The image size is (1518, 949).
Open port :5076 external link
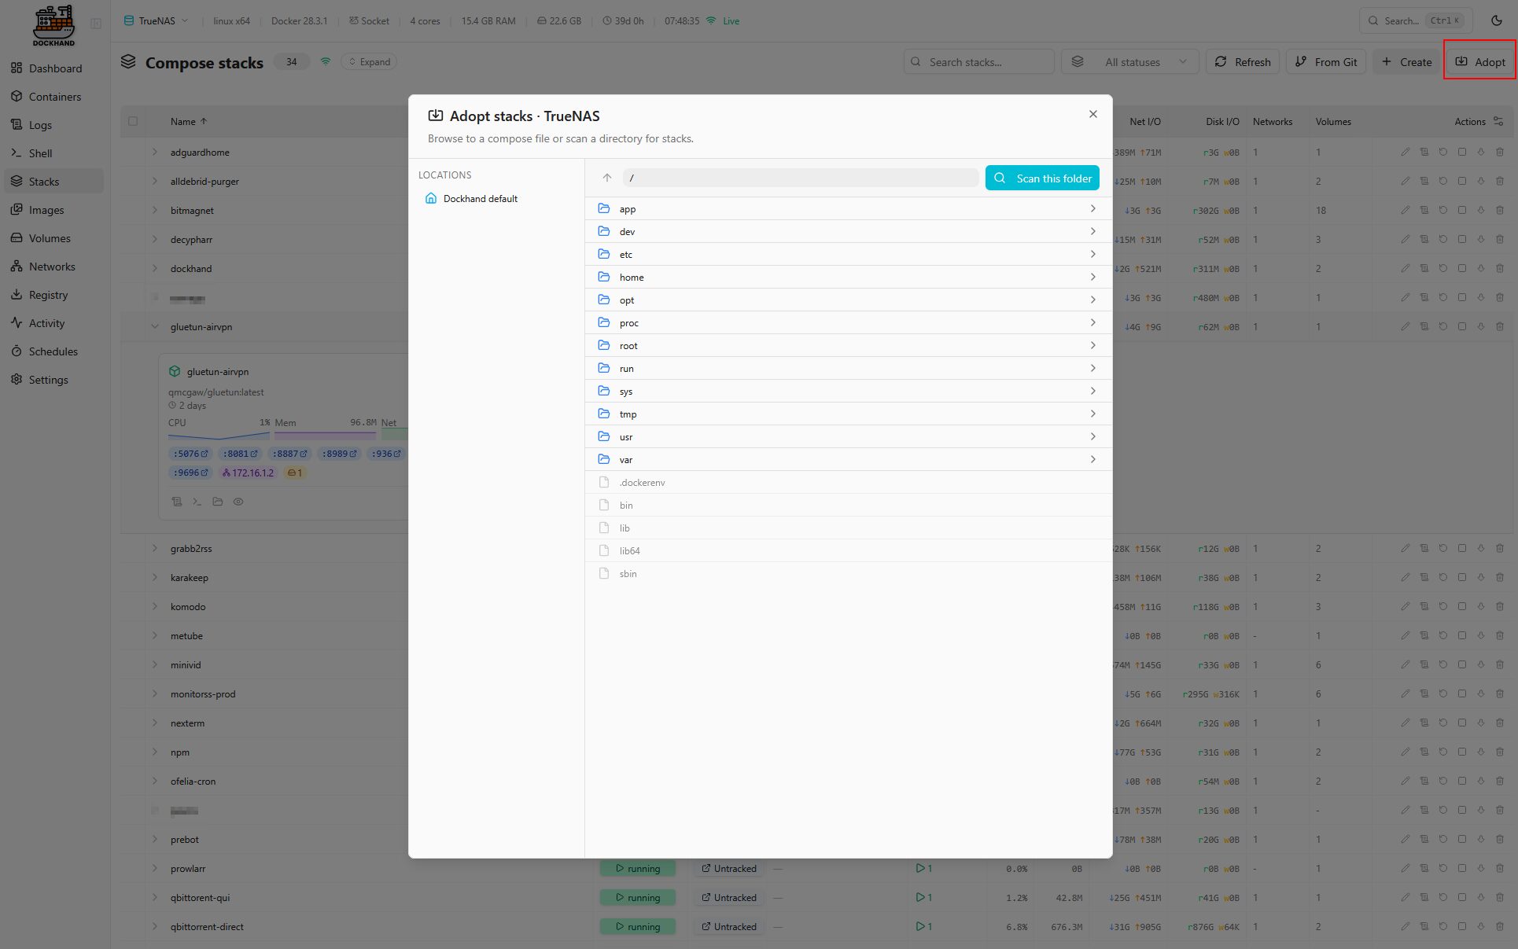tap(190, 454)
